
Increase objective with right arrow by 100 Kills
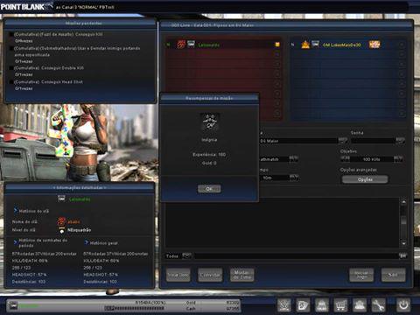tap(398, 158)
